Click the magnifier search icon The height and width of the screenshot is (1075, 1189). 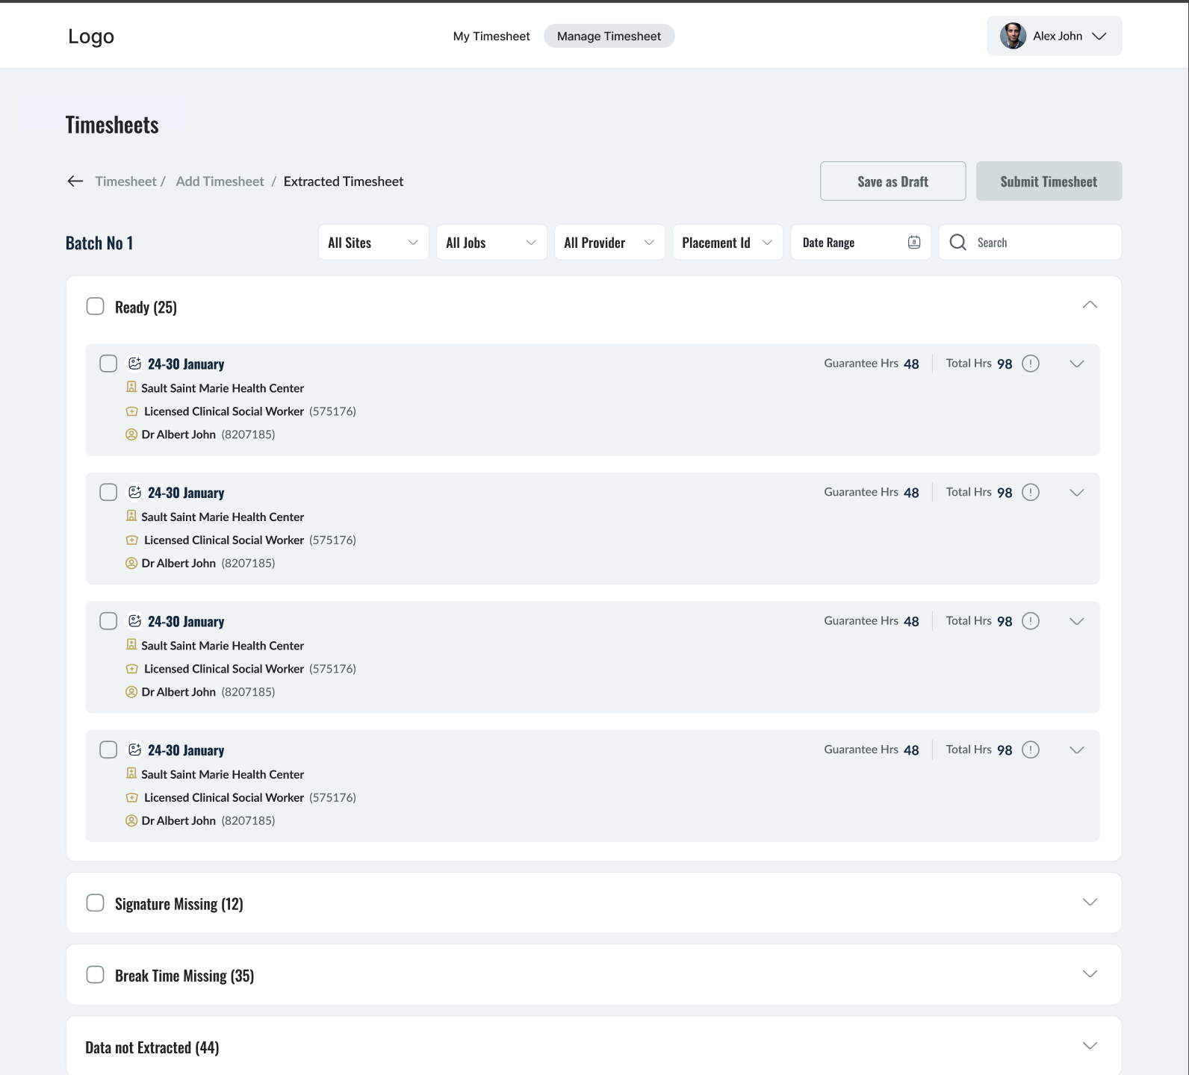point(957,243)
